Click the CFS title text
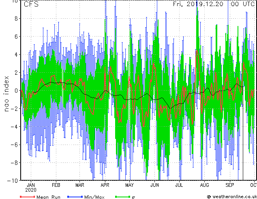The image size is (257, 199). 31,4
